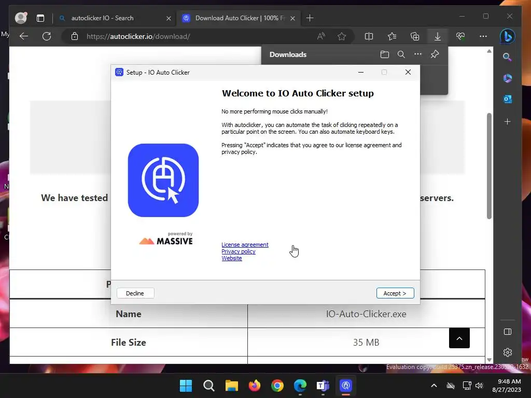The width and height of the screenshot is (531, 398).
Task: Launch Chrome from taskbar
Action: click(277, 386)
